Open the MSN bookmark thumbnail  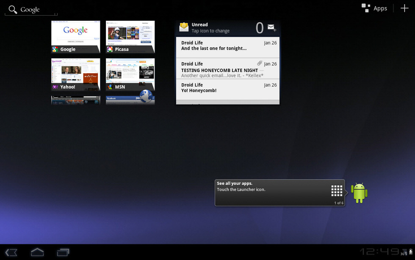[130, 74]
